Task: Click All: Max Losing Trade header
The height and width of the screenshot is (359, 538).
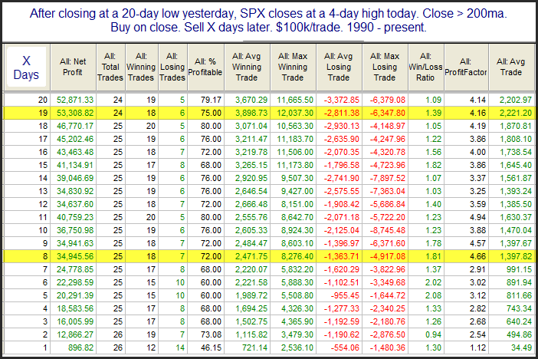Action: (x=385, y=67)
